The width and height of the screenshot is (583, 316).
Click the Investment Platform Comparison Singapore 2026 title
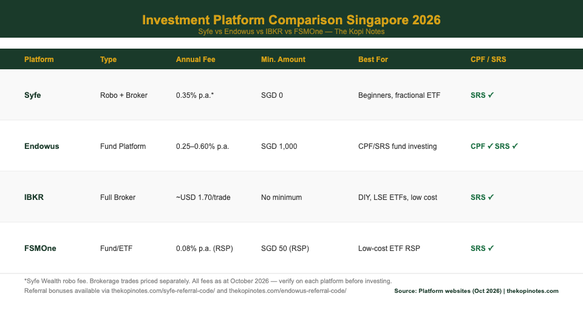[x=291, y=19]
